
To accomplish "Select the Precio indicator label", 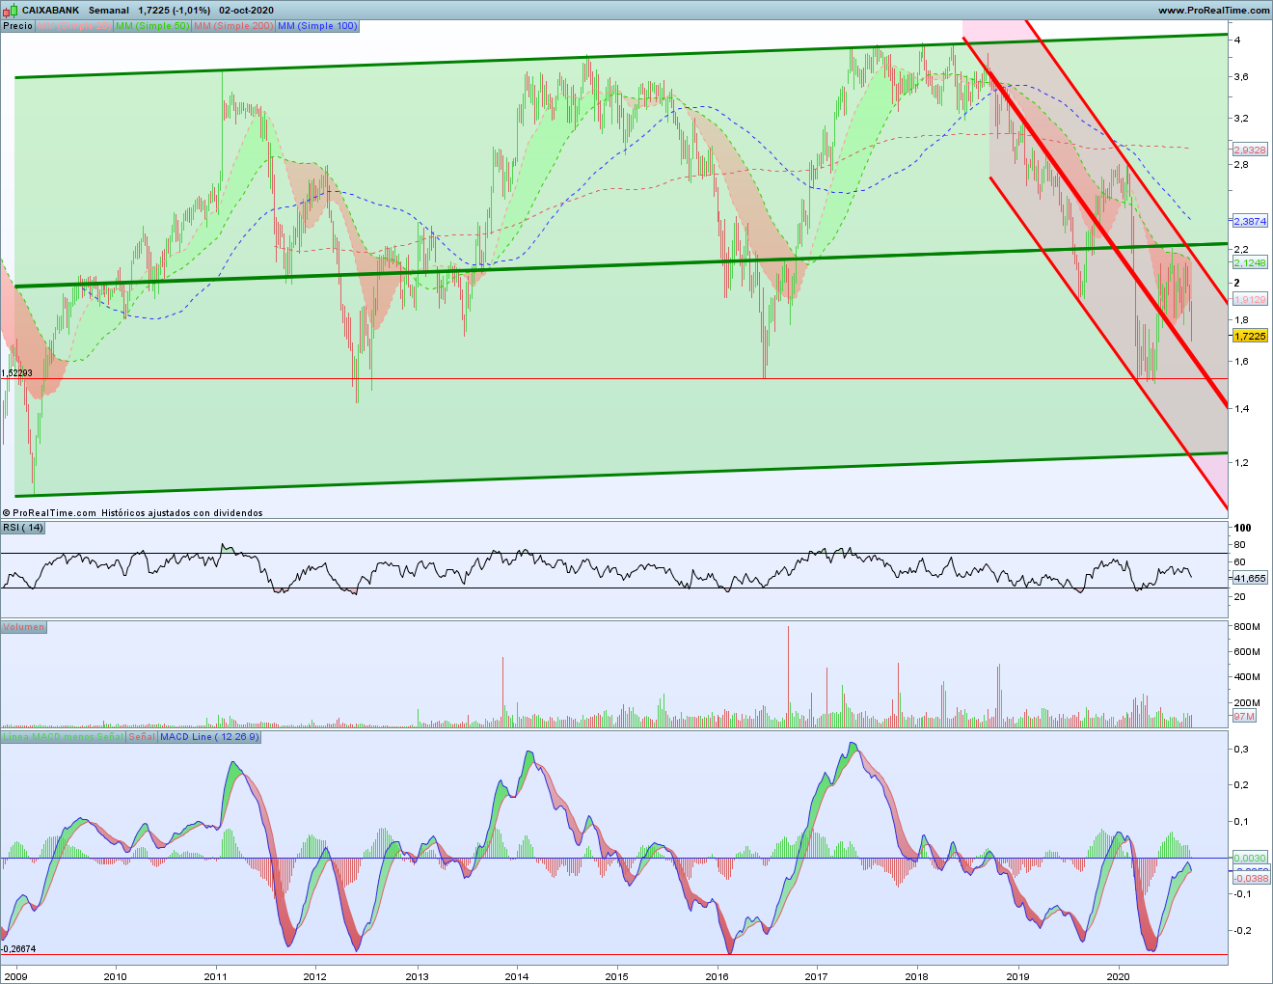I will 17,26.
